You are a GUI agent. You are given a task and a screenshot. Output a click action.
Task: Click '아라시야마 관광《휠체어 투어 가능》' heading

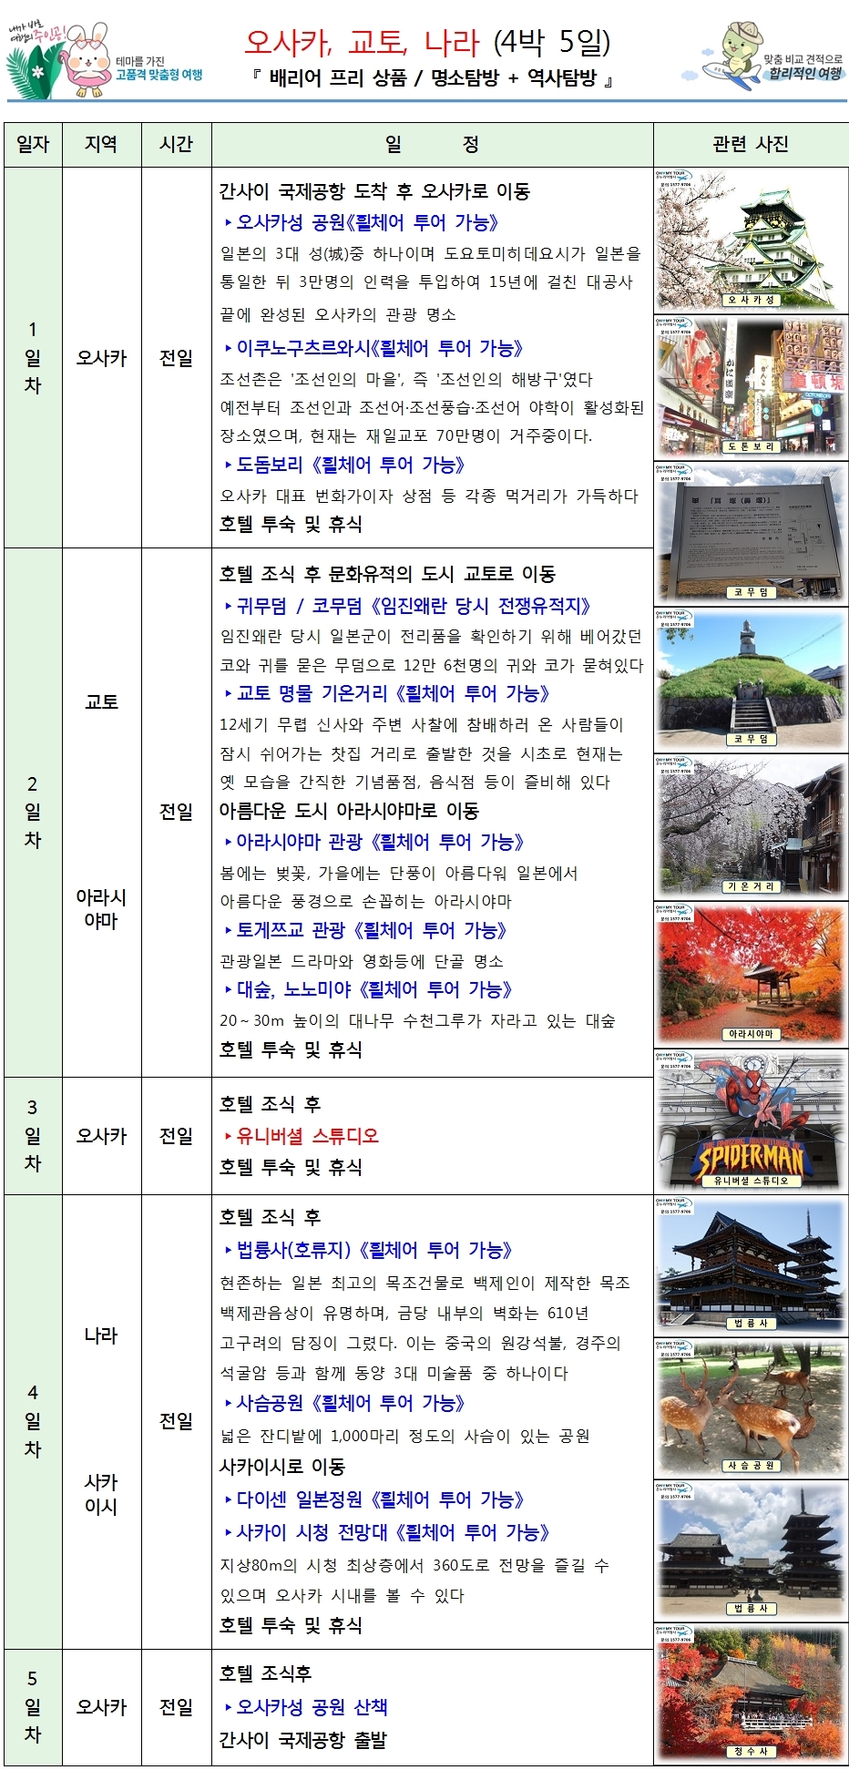pos(374,842)
